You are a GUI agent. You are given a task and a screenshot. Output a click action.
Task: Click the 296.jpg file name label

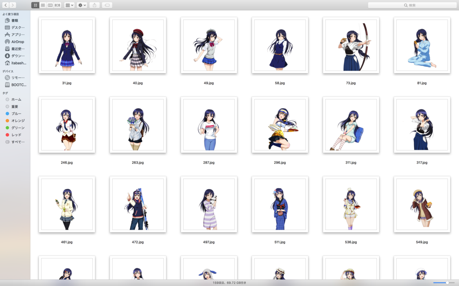click(280, 163)
